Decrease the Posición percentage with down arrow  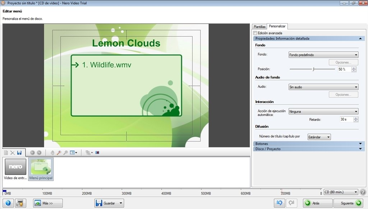[x=354, y=71]
